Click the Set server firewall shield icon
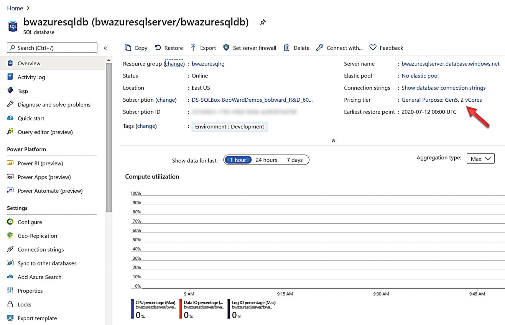 (x=226, y=47)
